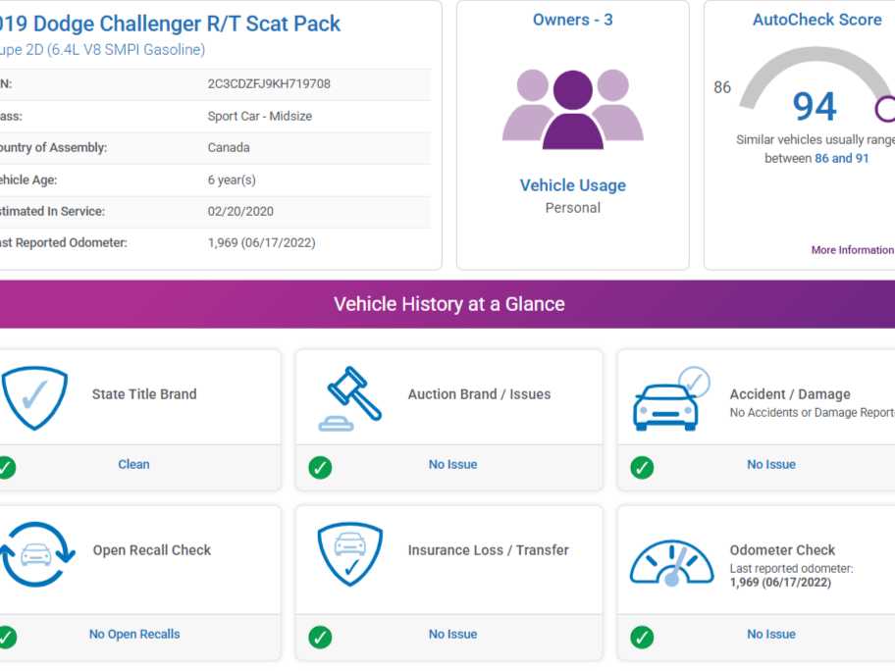Viewport: 895px width, 671px height.
Task: Click the three-person owners icon
Action: pyautogui.click(x=572, y=109)
